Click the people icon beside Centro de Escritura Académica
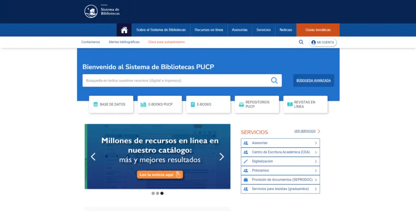The width and height of the screenshot is (416, 211). coord(246,152)
